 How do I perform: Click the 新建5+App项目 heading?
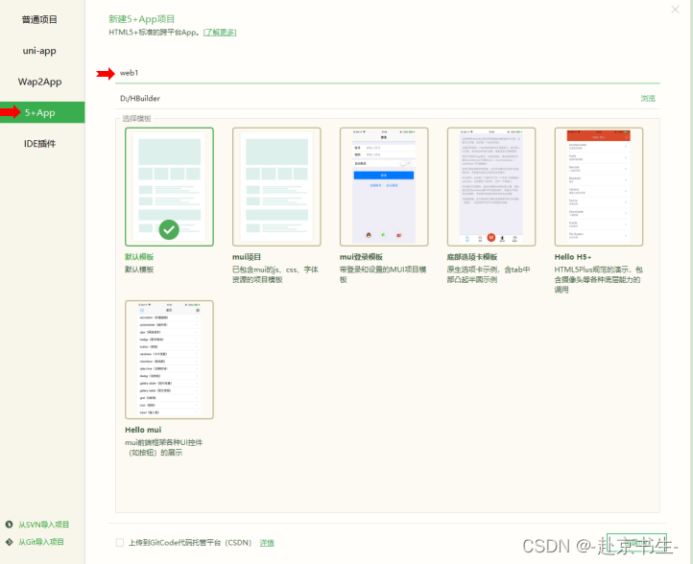141,19
